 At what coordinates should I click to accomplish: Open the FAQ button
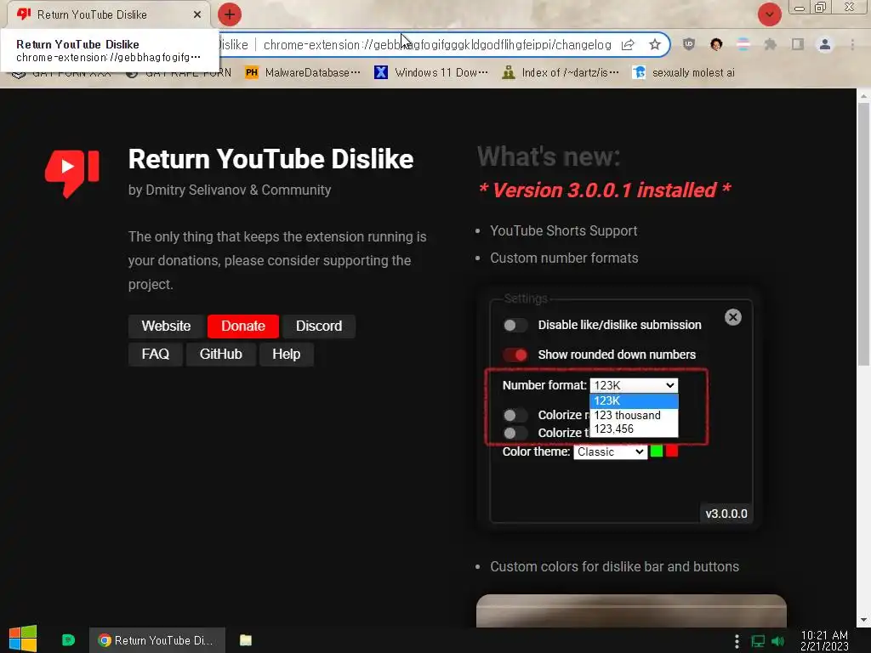[156, 355]
